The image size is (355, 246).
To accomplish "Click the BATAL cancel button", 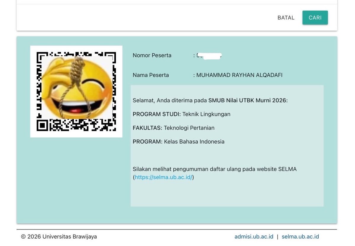I will 286,18.
